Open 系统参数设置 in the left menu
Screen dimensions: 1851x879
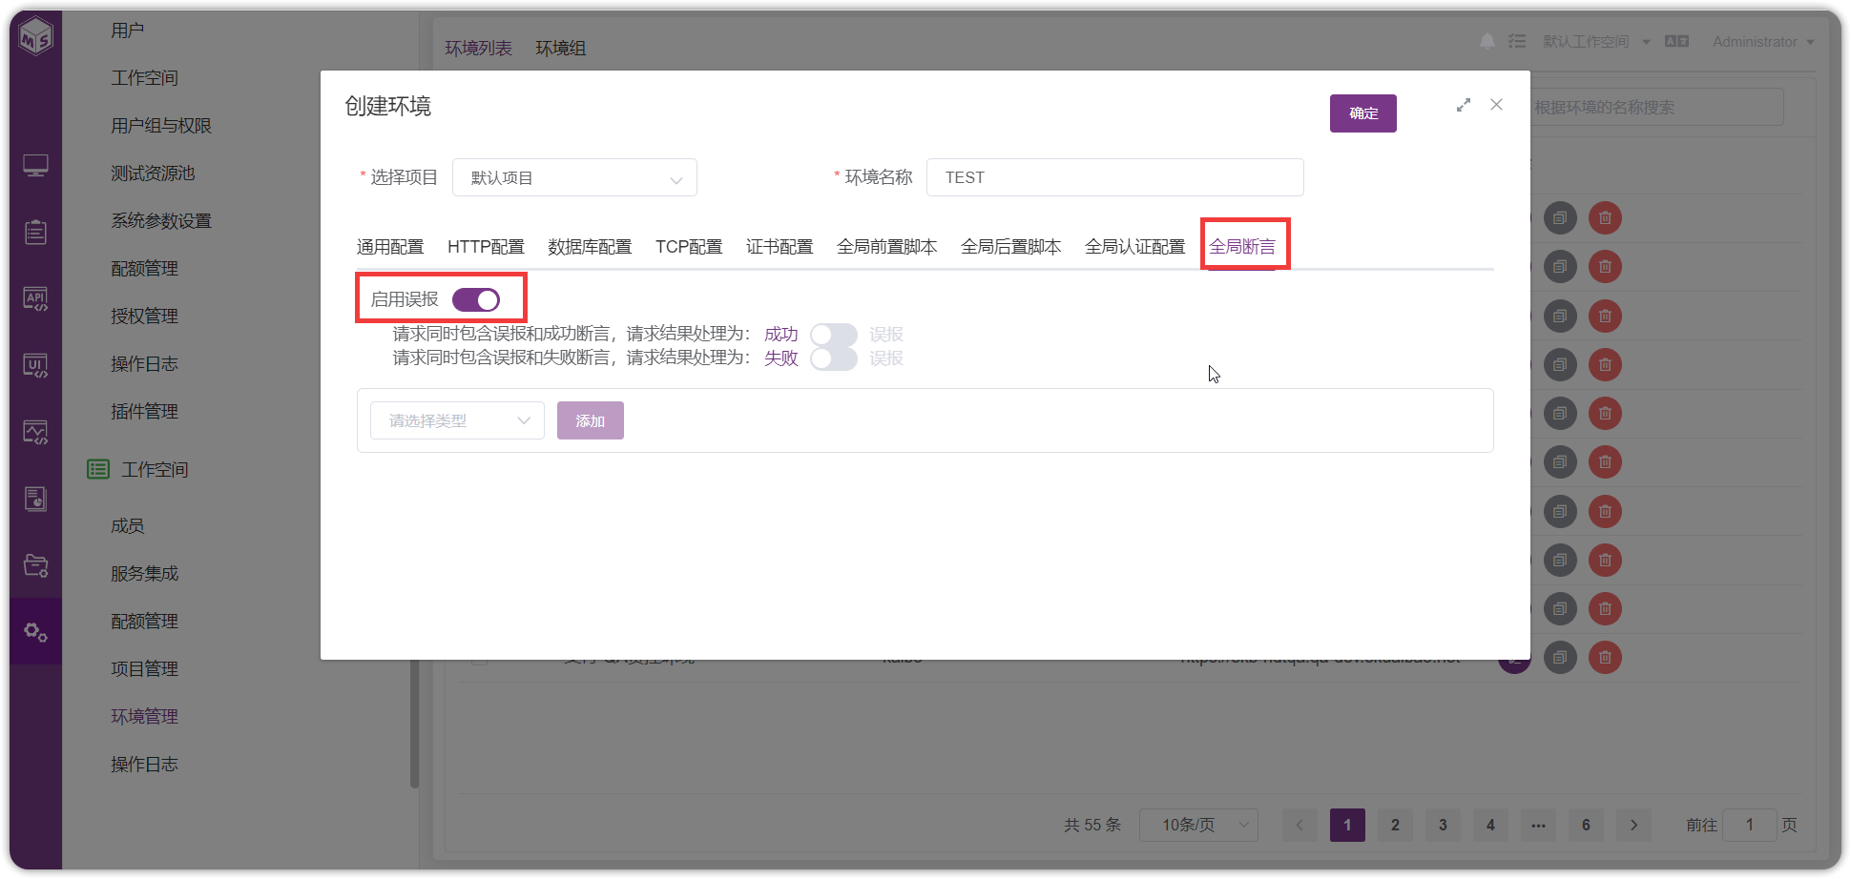[161, 221]
